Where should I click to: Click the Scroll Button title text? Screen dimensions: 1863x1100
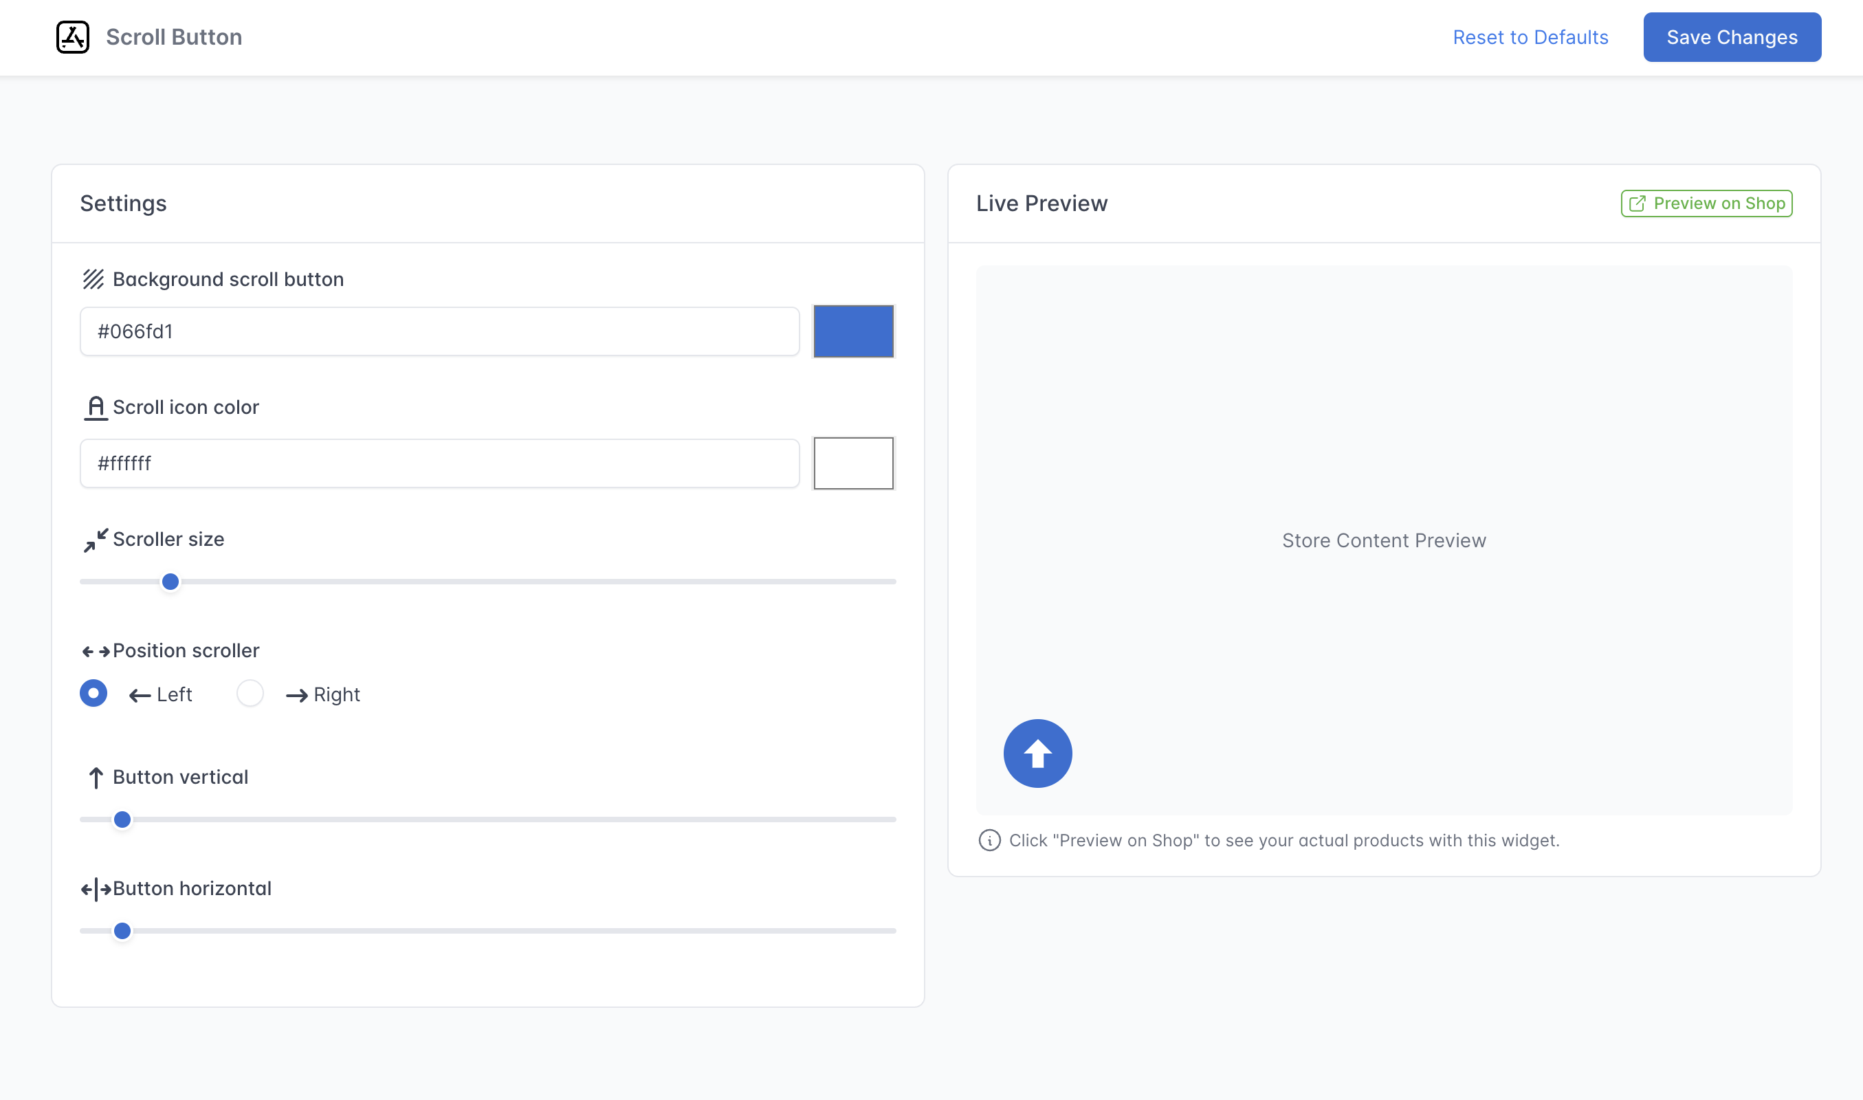(174, 37)
